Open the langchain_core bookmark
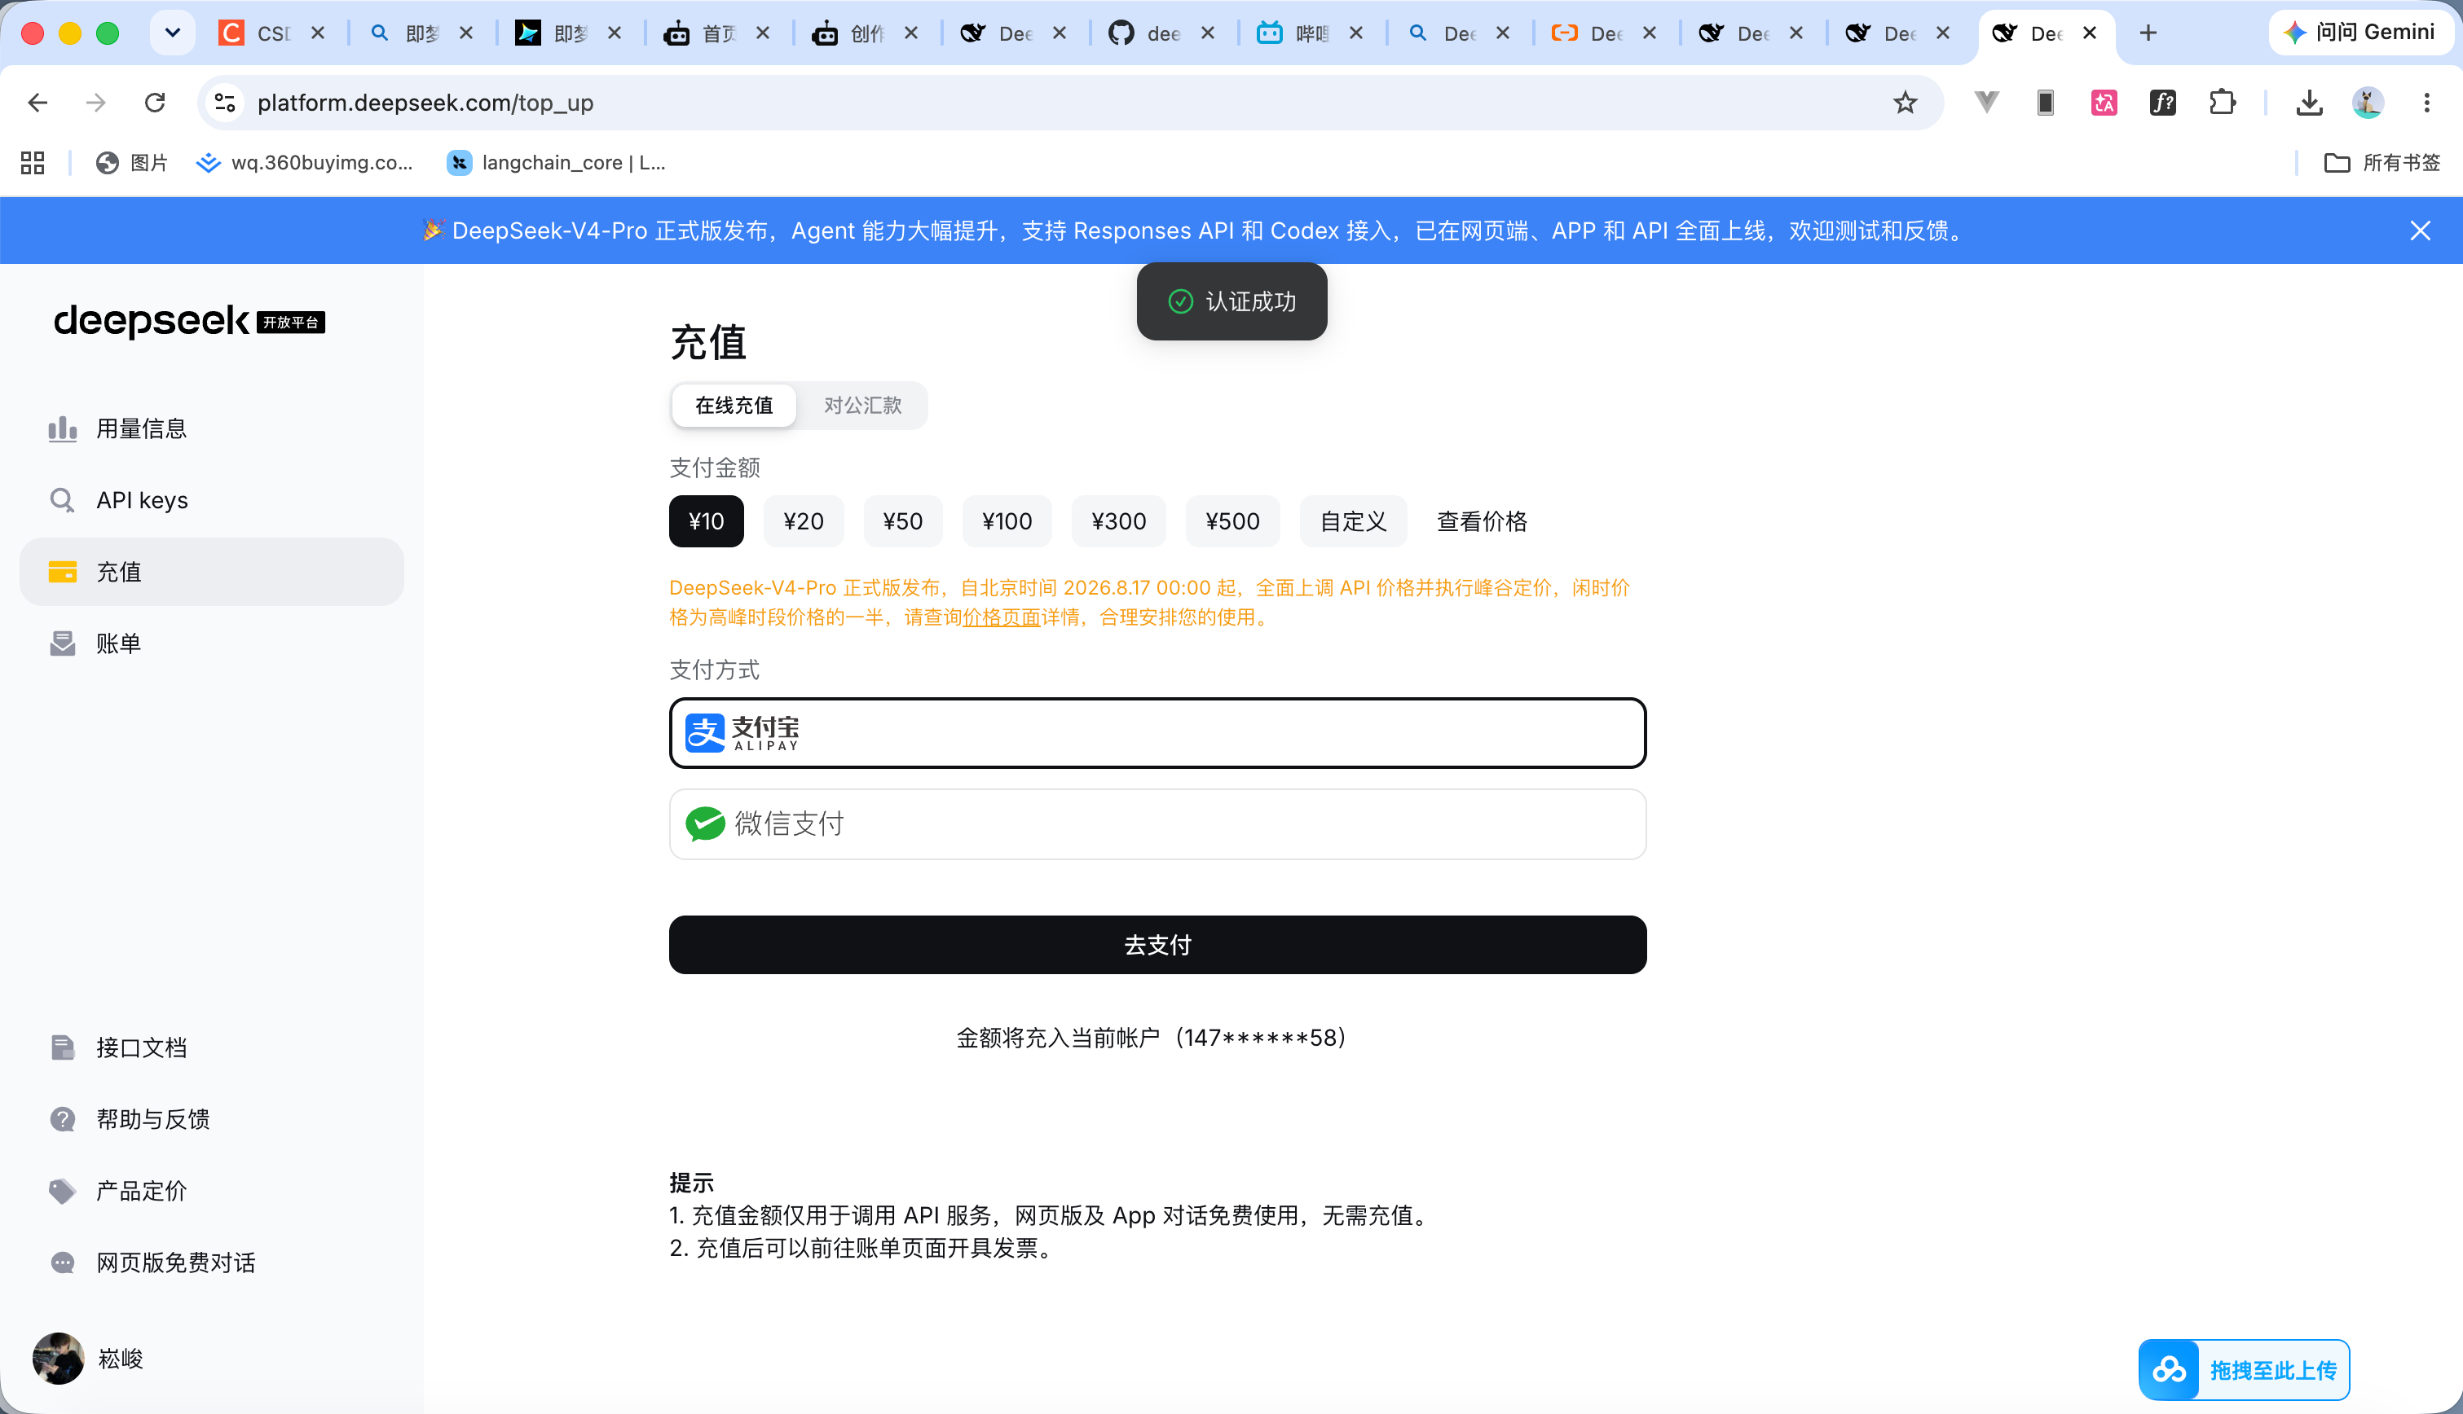 point(556,162)
